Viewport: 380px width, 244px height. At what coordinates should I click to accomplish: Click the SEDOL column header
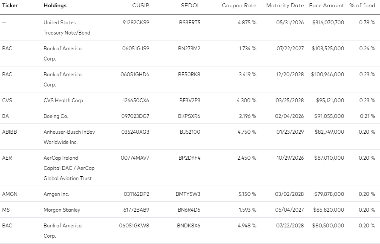pos(190,6)
